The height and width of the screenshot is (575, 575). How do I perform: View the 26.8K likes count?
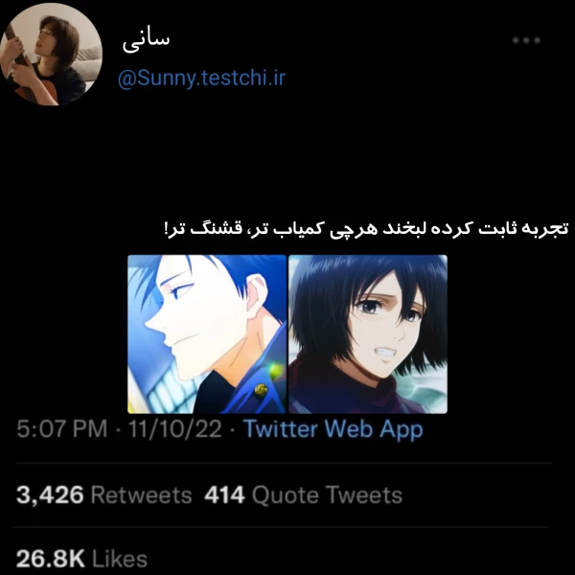pos(50,559)
